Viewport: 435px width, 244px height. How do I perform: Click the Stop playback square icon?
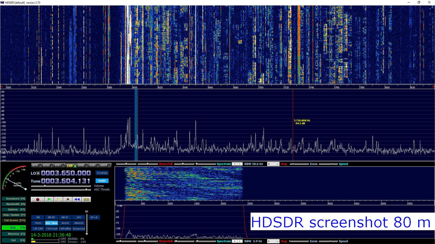click(68, 199)
